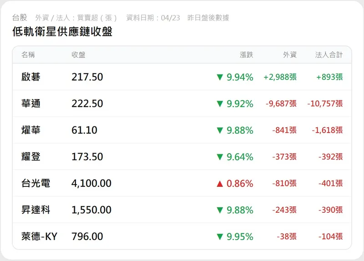Click the 名稱 column header

click(28, 55)
